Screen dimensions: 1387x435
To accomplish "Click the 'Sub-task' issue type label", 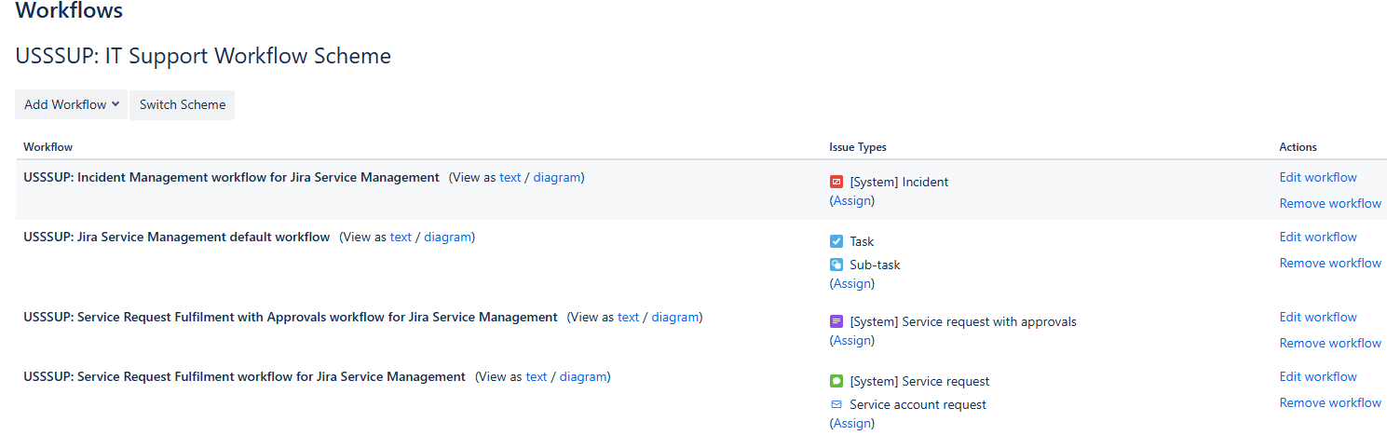I will pos(875,265).
